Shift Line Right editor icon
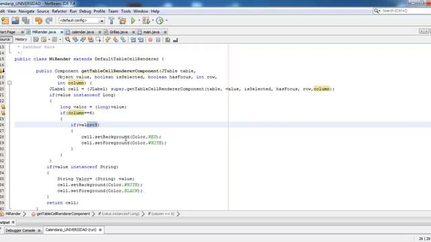Viewport: 431px width, 242px height. (x=141, y=40)
